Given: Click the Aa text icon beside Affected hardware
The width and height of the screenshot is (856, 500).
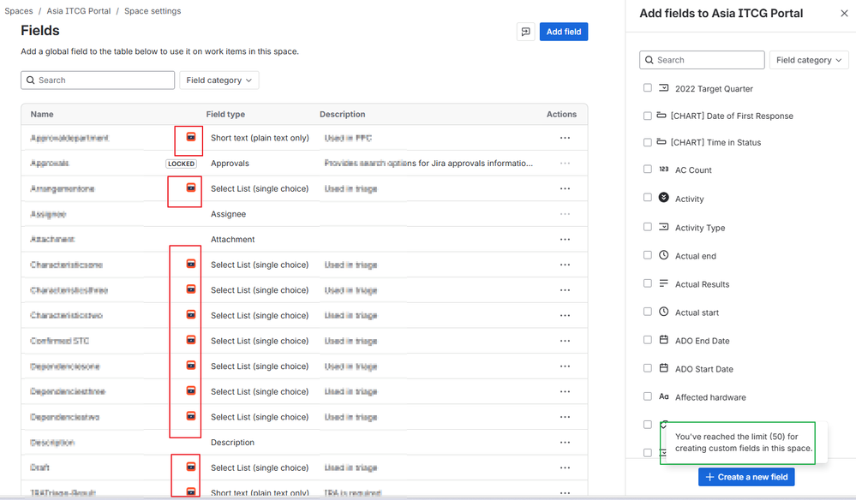Looking at the screenshot, I should pos(664,396).
